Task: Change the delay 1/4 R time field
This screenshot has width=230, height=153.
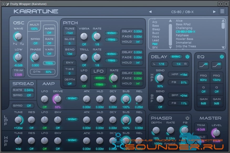Action: point(180,64)
